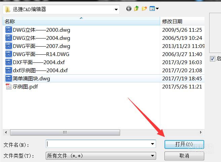Viewport: 221px width, 162px height.
Task: Open the view menu icon
Action: click(x=154, y=9)
